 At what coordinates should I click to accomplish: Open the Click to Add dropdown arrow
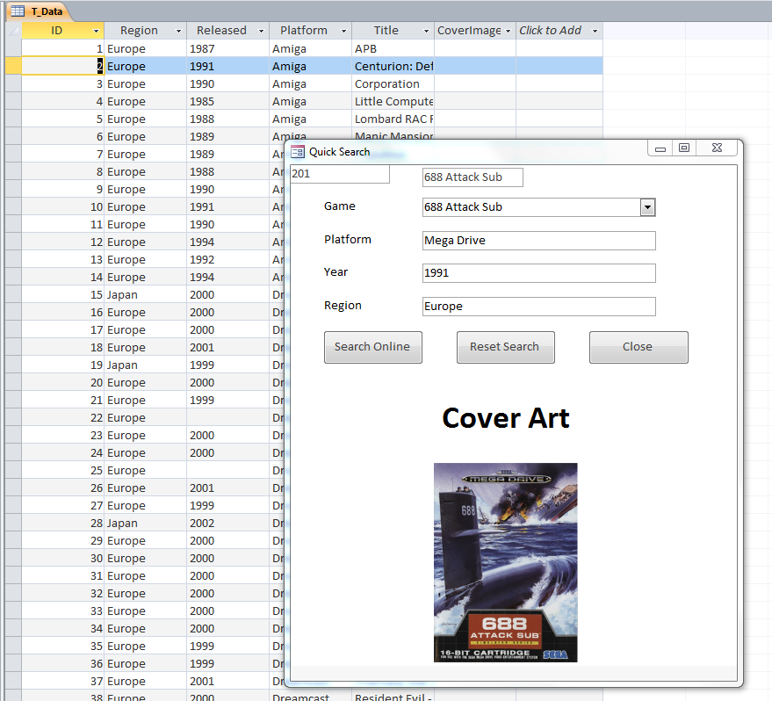595,31
